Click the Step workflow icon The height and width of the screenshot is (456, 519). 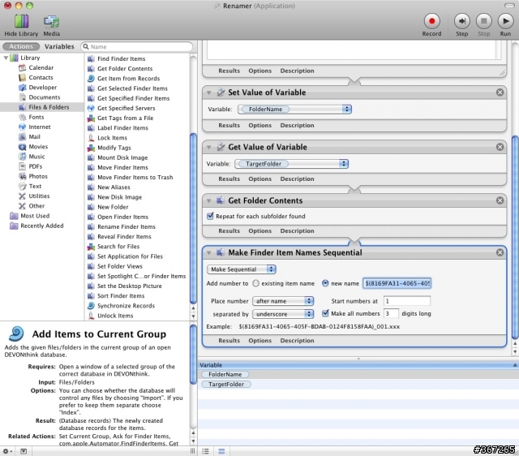[461, 21]
